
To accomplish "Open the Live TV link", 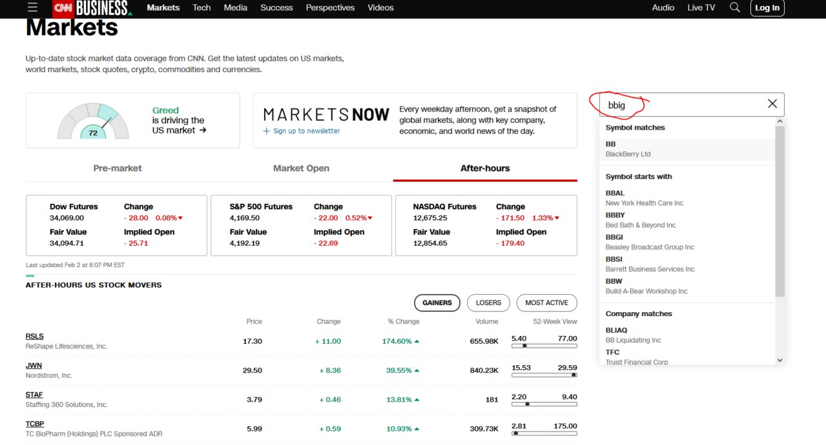I will point(701,8).
